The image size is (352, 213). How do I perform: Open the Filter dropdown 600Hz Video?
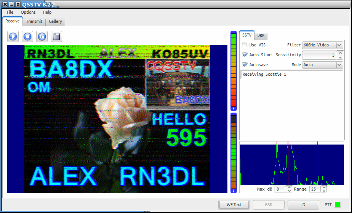click(x=323, y=45)
